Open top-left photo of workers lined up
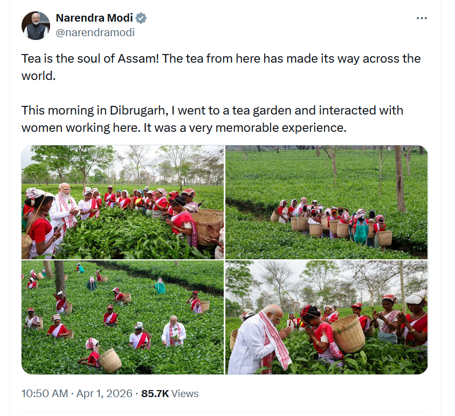 pos(122,202)
